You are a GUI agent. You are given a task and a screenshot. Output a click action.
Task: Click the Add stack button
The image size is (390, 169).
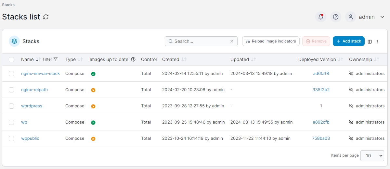[348, 41]
